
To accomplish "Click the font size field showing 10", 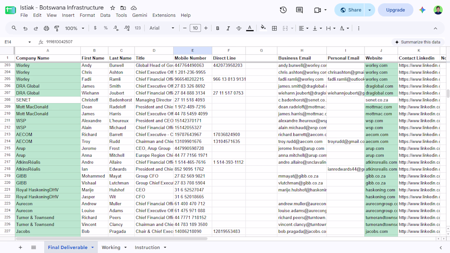I will tap(195, 28).
